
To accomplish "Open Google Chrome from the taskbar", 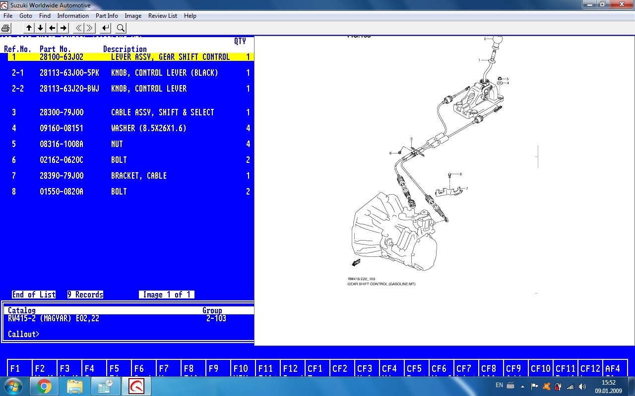I will click(44, 386).
